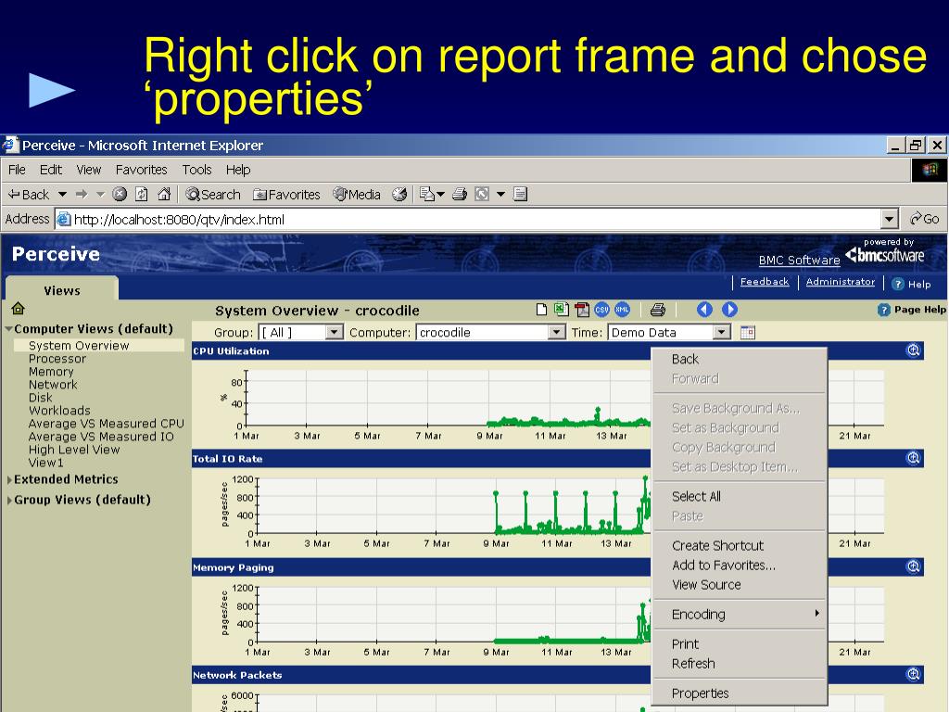949x712 pixels.
Task: Choose Print from context menu
Action: coord(740,644)
